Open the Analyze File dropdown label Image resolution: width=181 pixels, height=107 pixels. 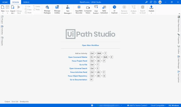tap(134, 12)
